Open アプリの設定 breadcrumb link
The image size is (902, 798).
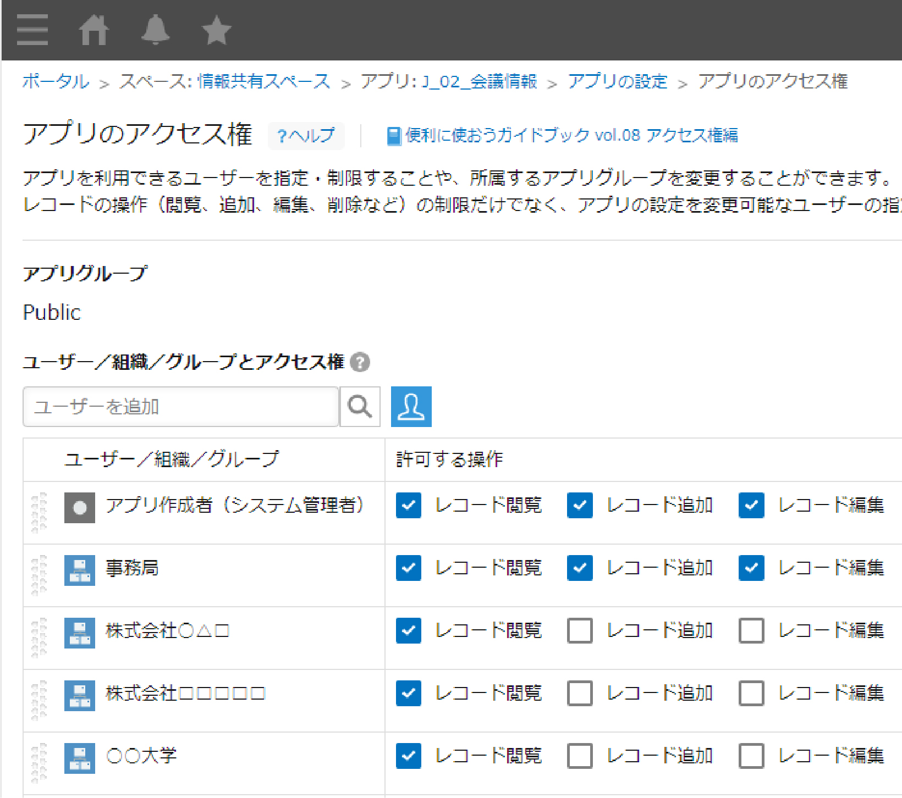[618, 81]
